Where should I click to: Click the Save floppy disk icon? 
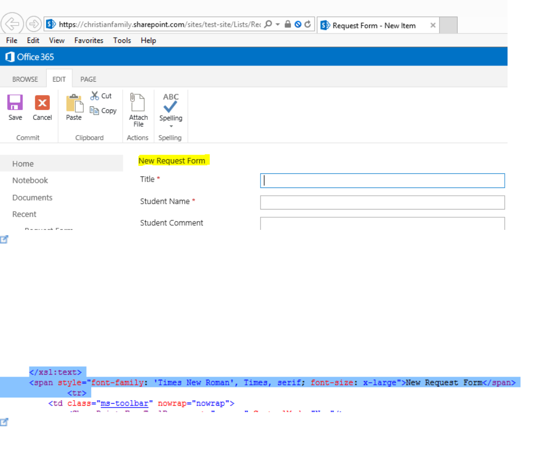click(x=15, y=103)
